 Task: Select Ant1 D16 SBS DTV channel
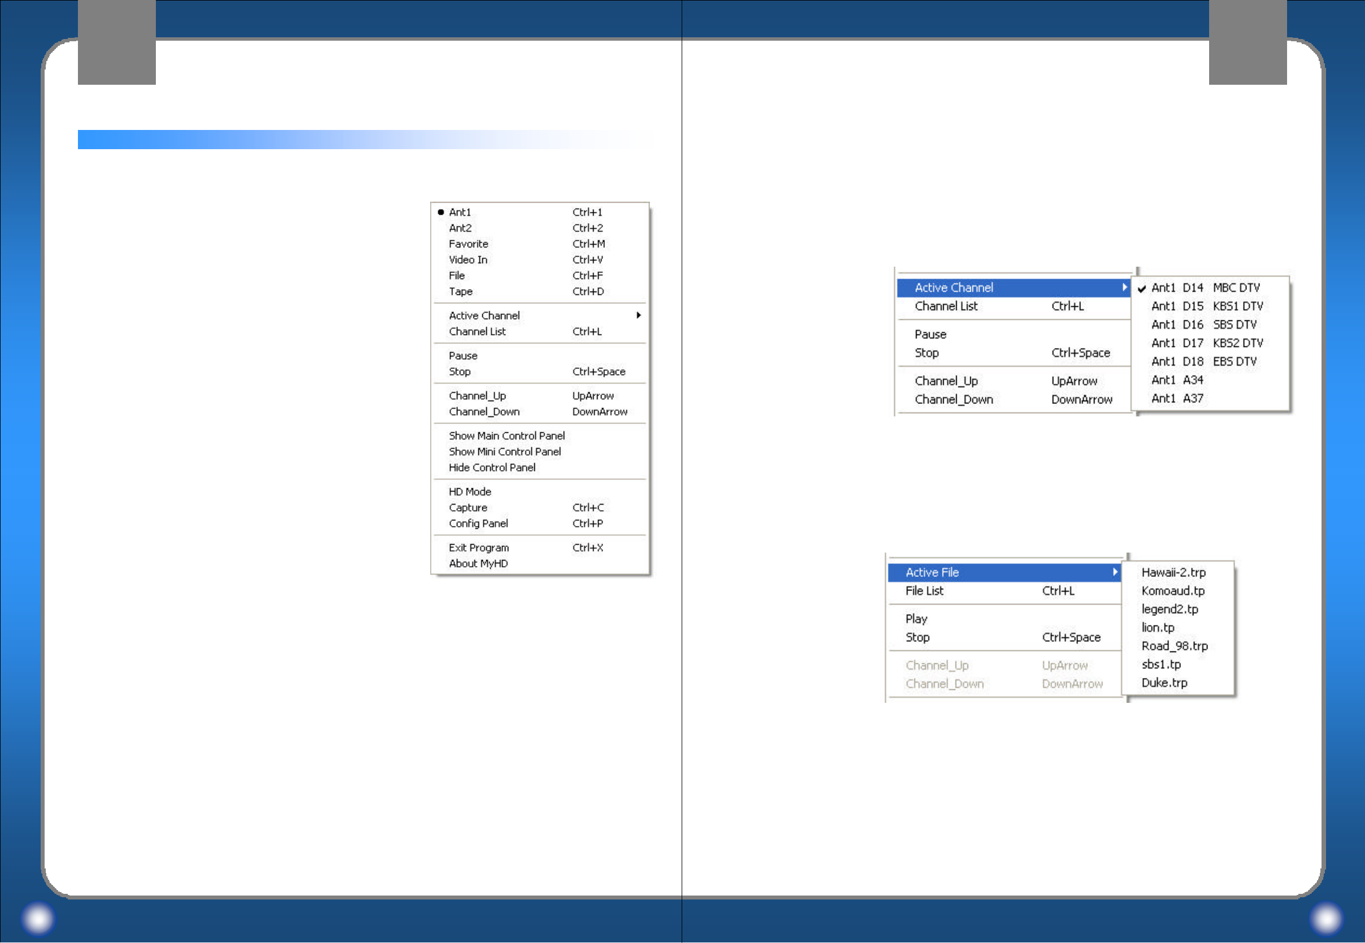1205,325
